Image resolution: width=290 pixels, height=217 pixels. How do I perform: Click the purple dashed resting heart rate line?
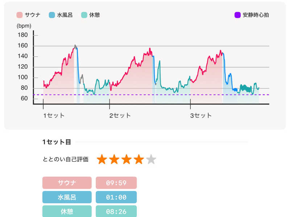pos(151,95)
